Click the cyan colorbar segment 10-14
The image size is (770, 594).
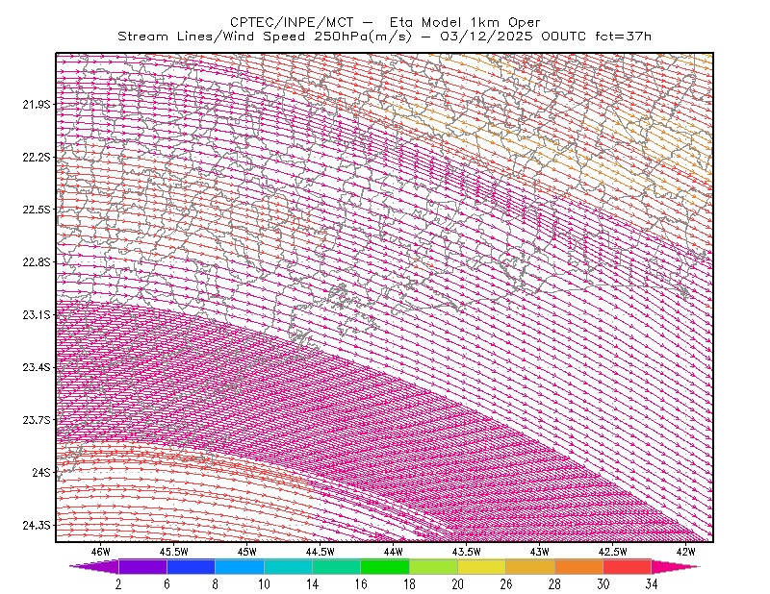288,566
